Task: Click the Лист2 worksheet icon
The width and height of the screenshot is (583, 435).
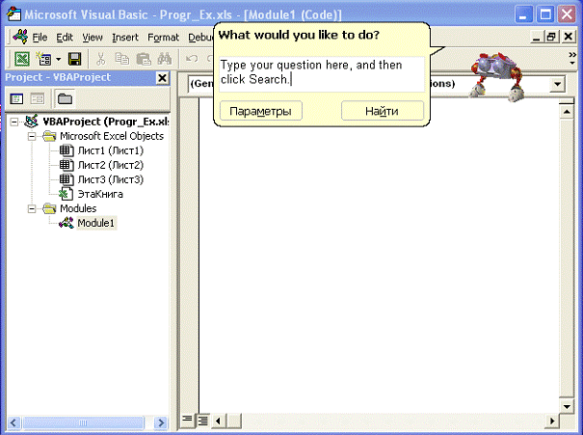Action: [66, 165]
